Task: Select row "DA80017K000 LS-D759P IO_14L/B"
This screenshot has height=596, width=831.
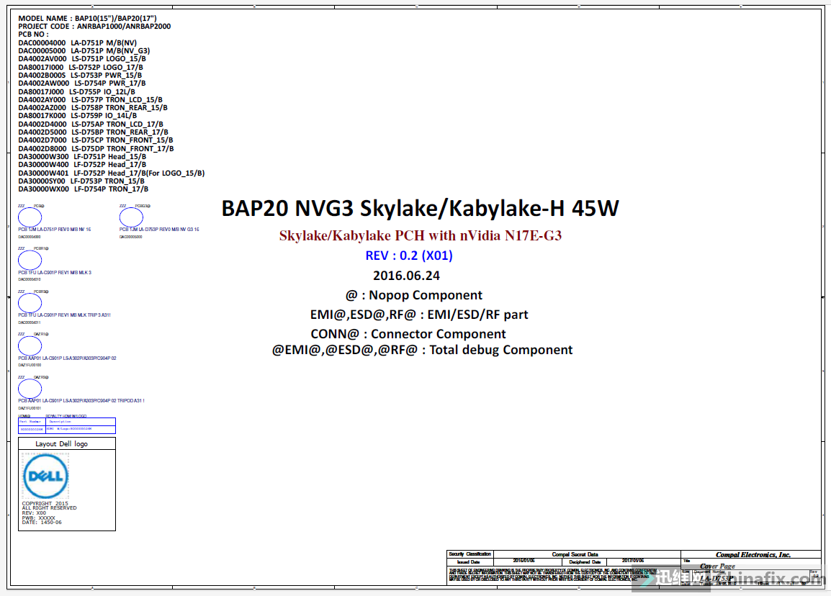Action: click(x=77, y=115)
